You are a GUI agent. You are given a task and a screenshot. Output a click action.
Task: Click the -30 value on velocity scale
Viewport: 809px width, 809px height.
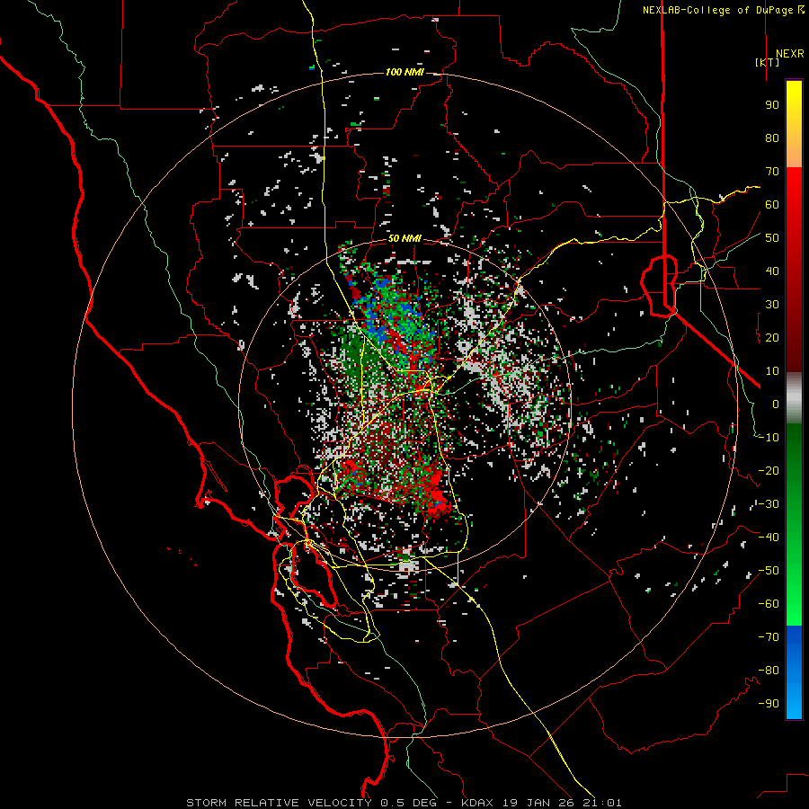[x=769, y=504]
